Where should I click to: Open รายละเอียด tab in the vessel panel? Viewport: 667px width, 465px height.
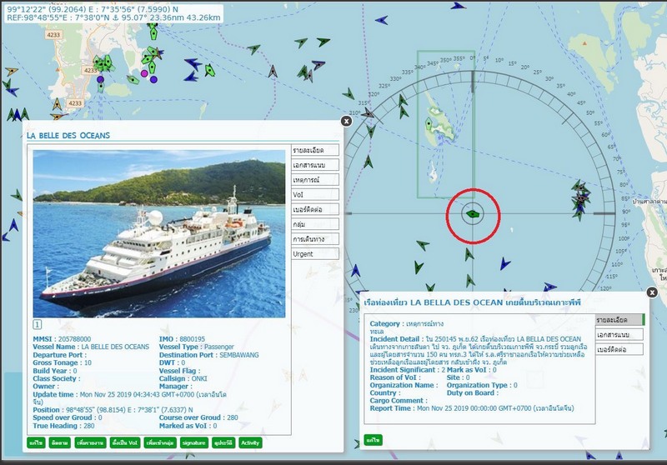pos(315,150)
